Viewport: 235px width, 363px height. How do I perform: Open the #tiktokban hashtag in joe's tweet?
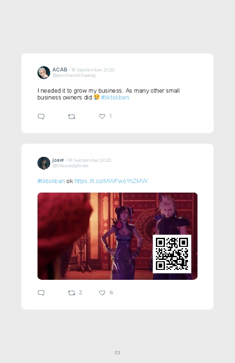[x=51, y=181]
